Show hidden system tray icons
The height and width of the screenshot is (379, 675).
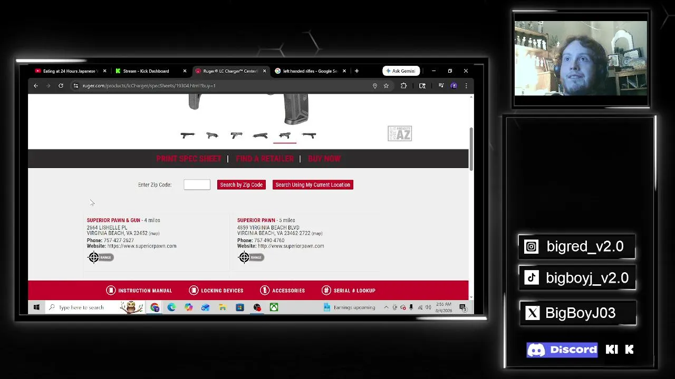pos(386,307)
